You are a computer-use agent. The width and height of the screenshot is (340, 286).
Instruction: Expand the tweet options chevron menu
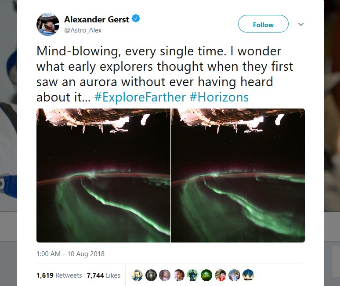tap(301, 24)
